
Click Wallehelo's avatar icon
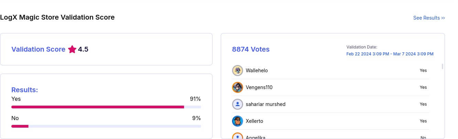point(238,70)
